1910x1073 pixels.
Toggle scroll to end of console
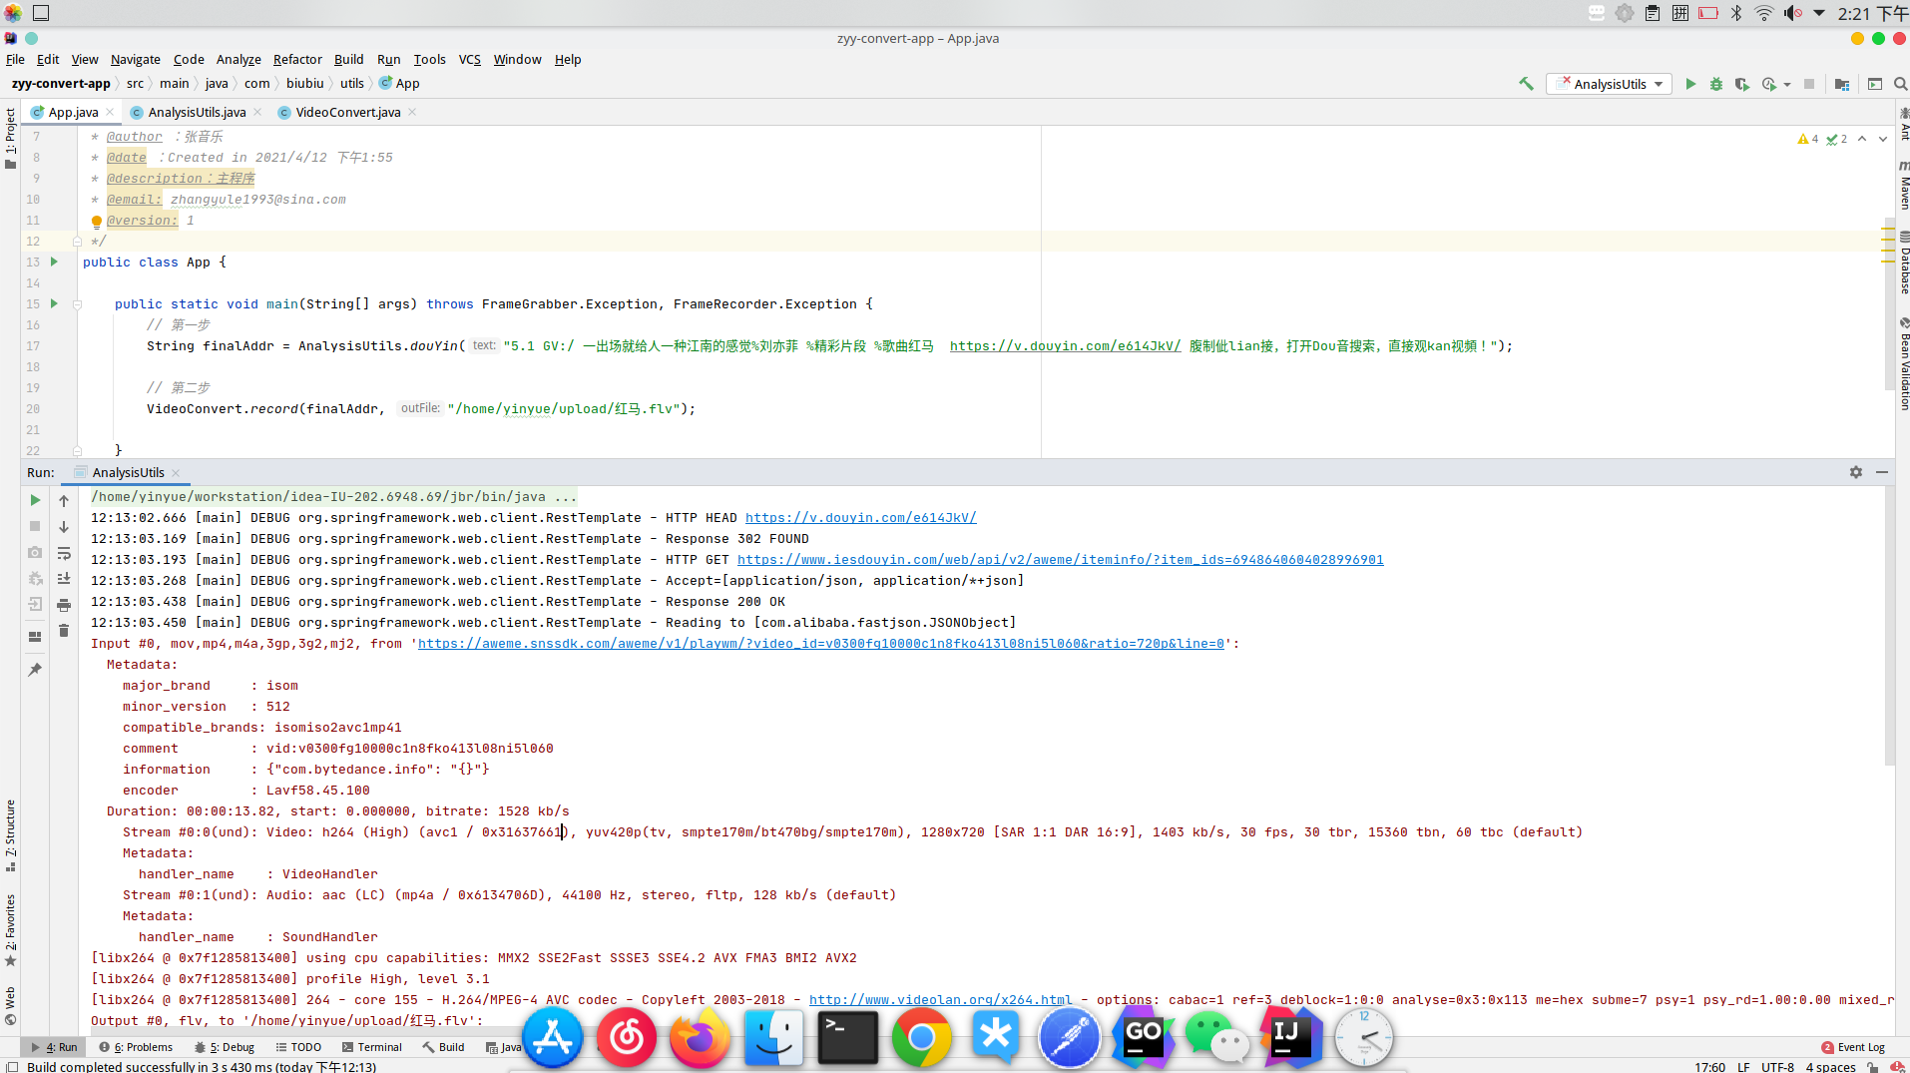(x=64, y=579)
